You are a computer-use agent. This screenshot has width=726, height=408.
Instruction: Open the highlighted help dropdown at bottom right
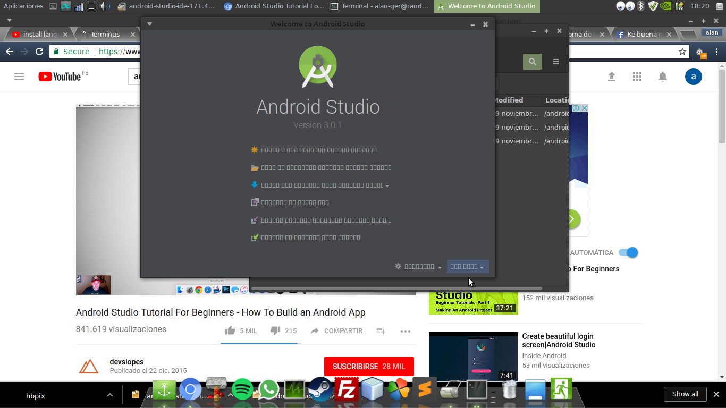point(467,267)
